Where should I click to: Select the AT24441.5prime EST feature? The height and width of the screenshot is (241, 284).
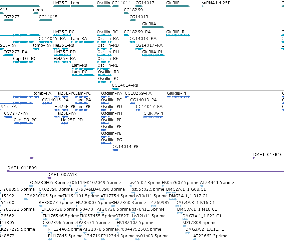[x=202, y=186]
